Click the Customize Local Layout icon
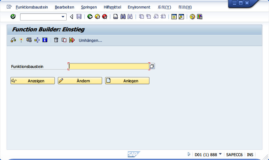Viewport: 269px width, 160px height. (x=200, y=17)
